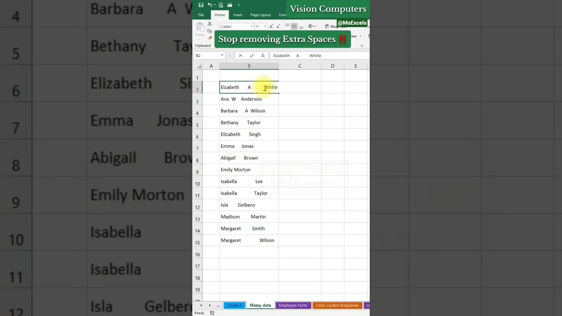
Task: Show more sheets via the ellipsis button
Action: 218,305
